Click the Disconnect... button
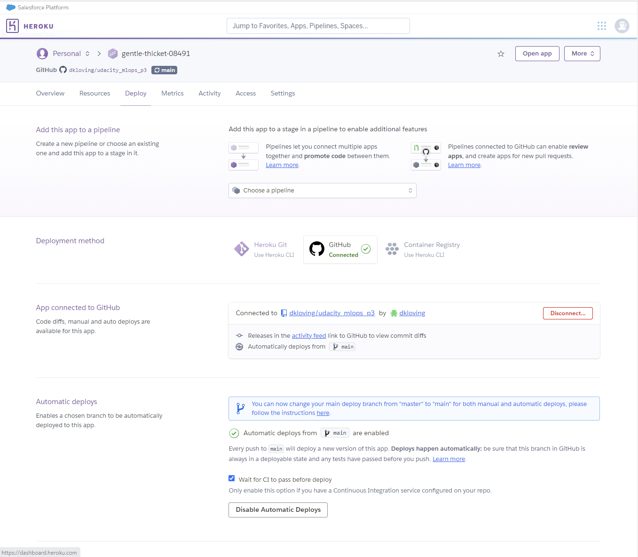638x557 pixels. 568,313
